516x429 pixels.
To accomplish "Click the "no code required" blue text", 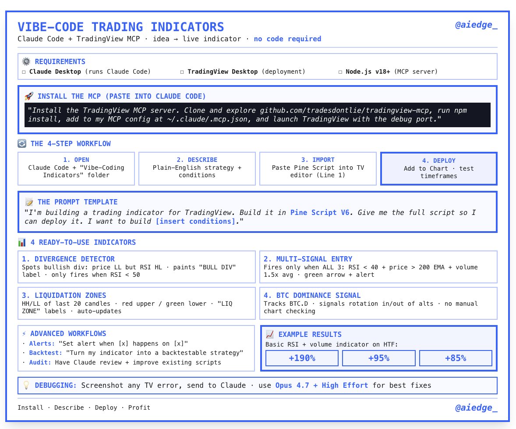I will point(287,39).
